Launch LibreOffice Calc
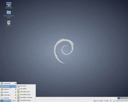Image resolution: width=128 pixels, height=102 pixels. [26, 92]
